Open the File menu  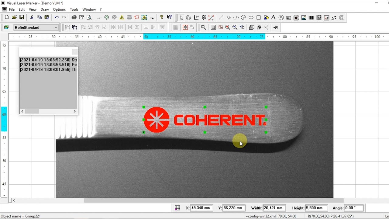point(12,9)
